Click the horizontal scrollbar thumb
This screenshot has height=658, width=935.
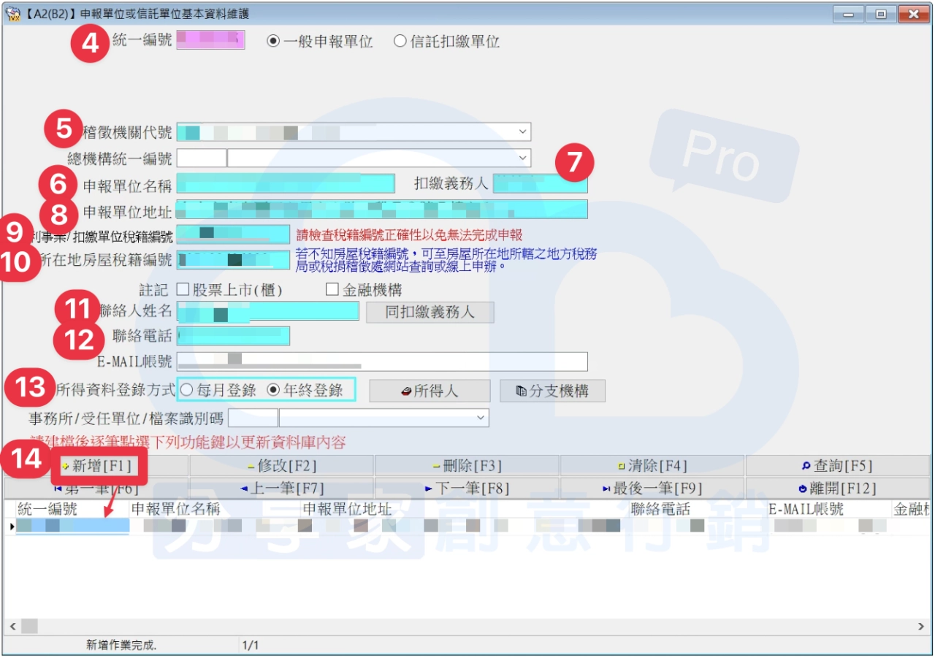coord(29,627)
